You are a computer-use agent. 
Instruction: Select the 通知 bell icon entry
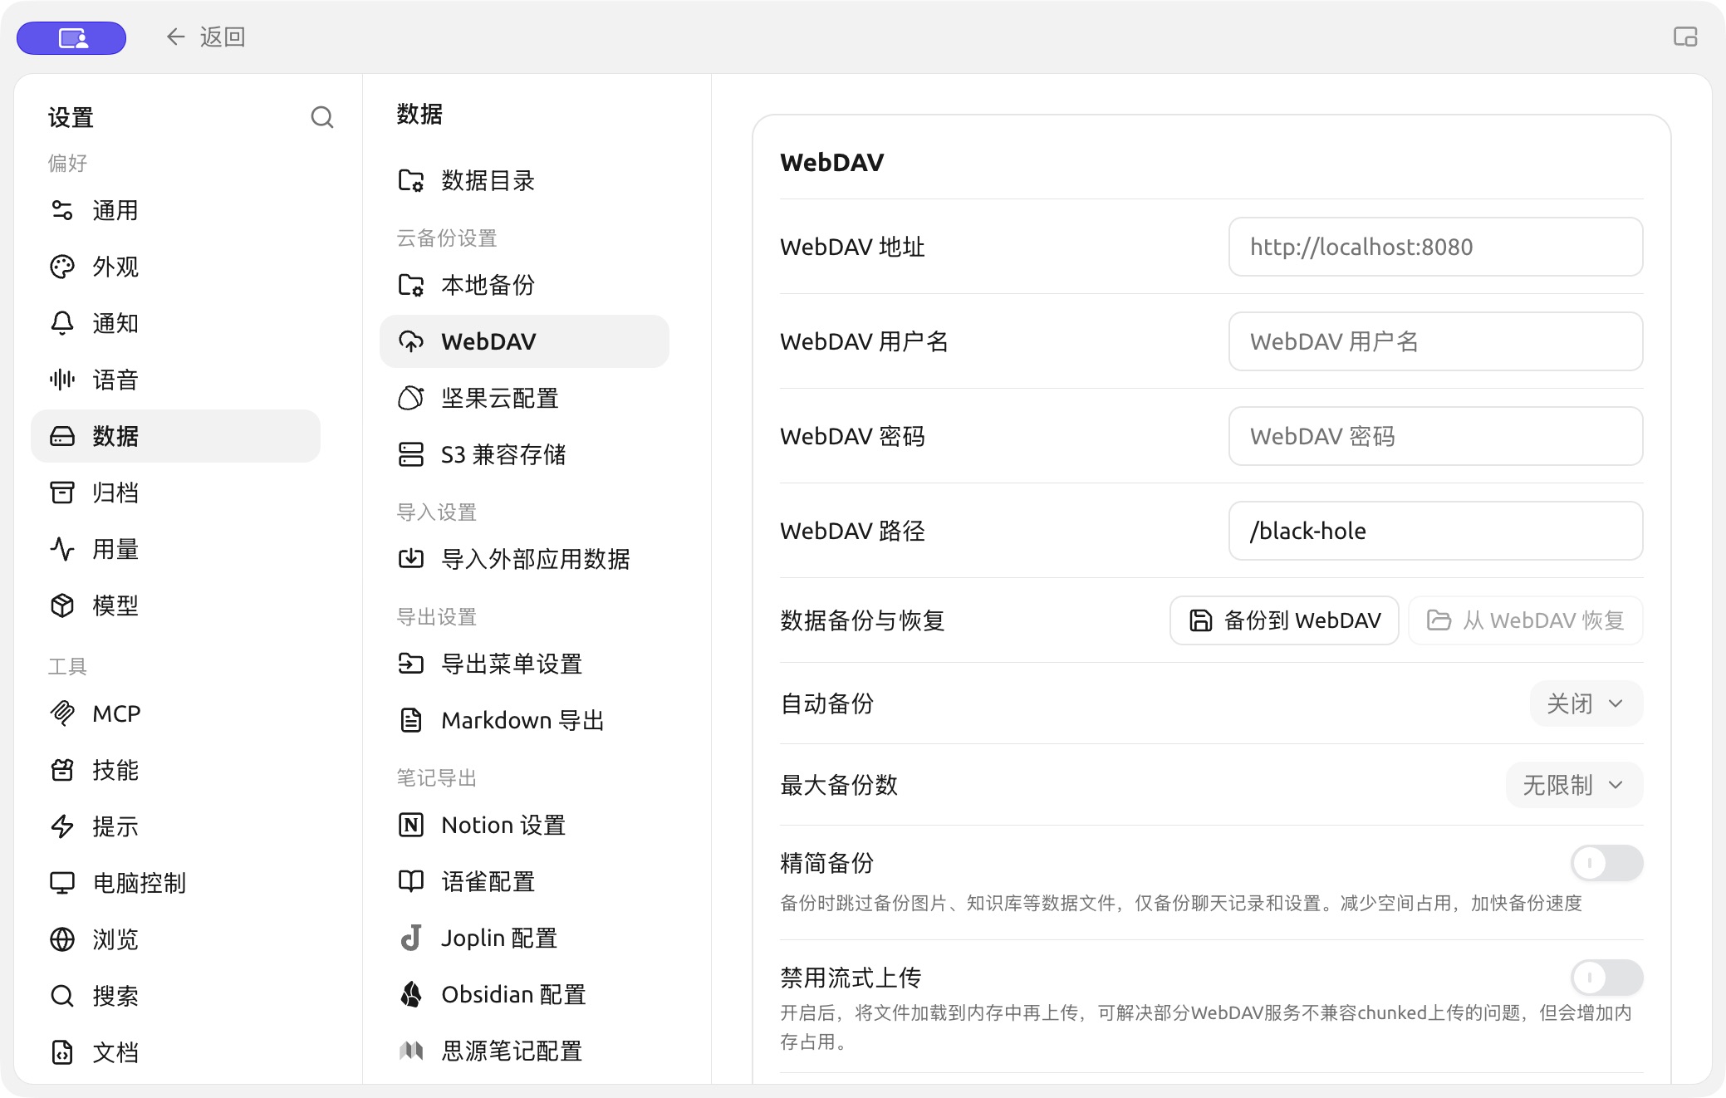click(175, 323)
